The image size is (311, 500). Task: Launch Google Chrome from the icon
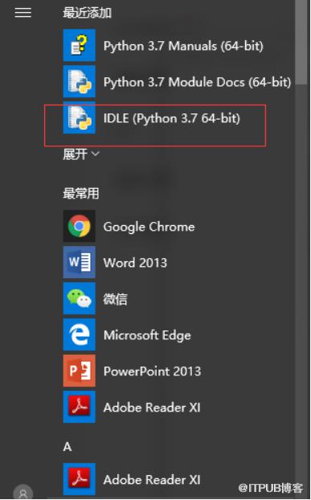(x=79, y=226)
